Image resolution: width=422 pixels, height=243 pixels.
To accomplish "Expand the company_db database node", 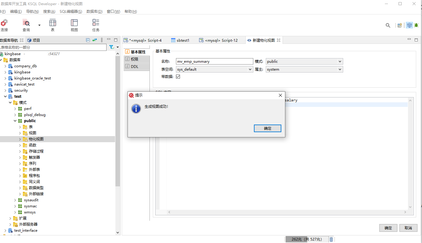I will (5, 66).
